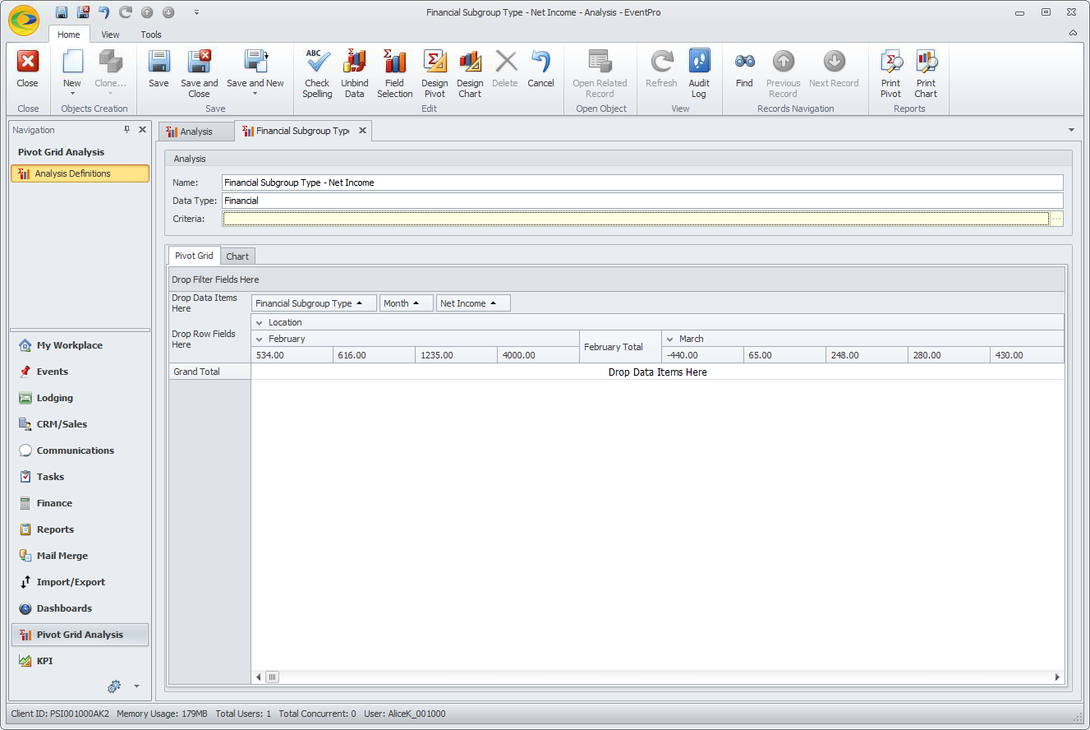Click the Find binoculars icon
1090x730 pixels.
pyautogui.click(x=744, y=62)
